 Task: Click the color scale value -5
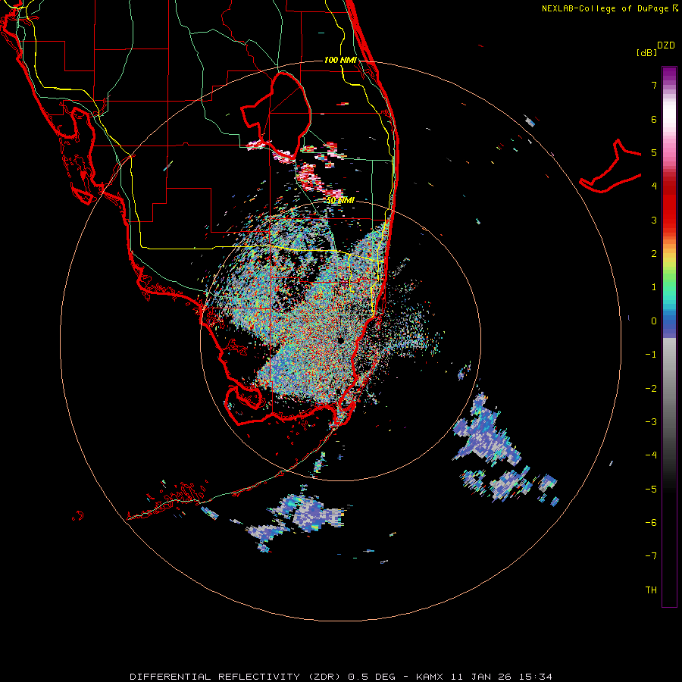651,490
